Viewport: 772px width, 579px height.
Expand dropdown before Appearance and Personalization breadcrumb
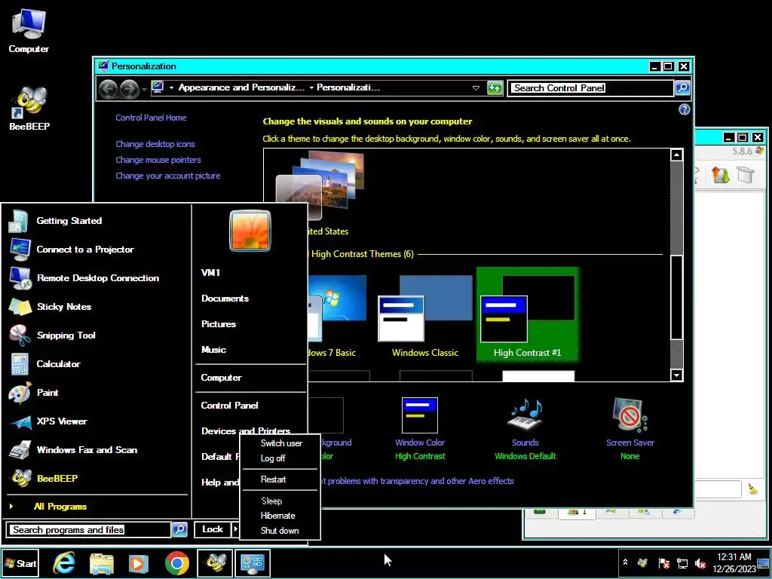[x=171, y=88]
